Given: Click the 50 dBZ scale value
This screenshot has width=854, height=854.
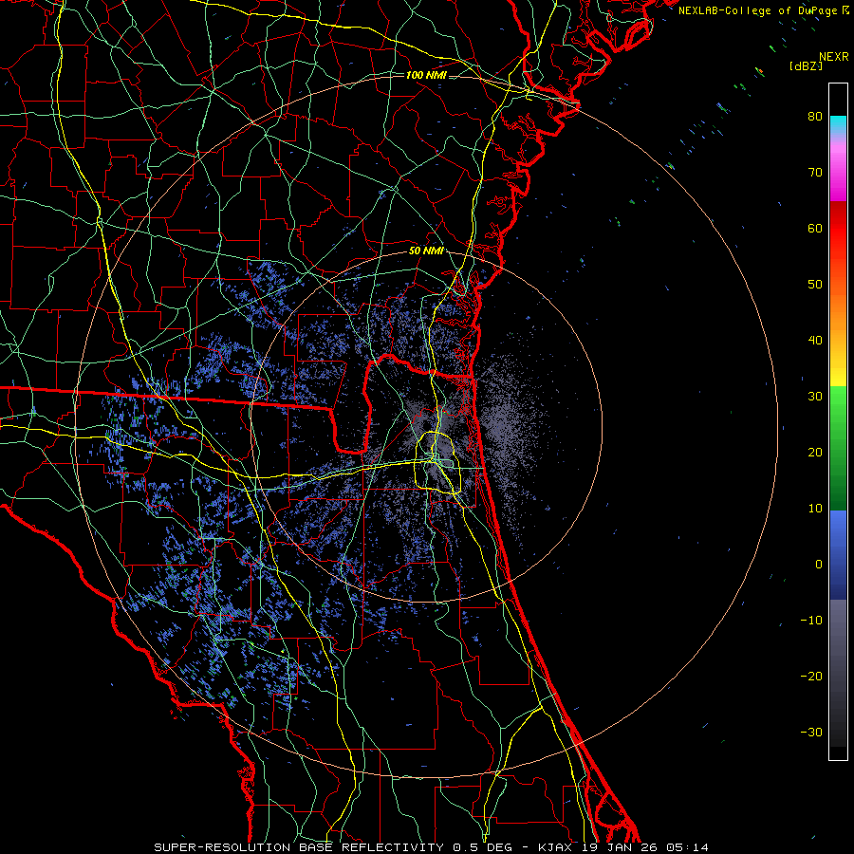Looking at the screenshot, I should click(x=815, y=285).
